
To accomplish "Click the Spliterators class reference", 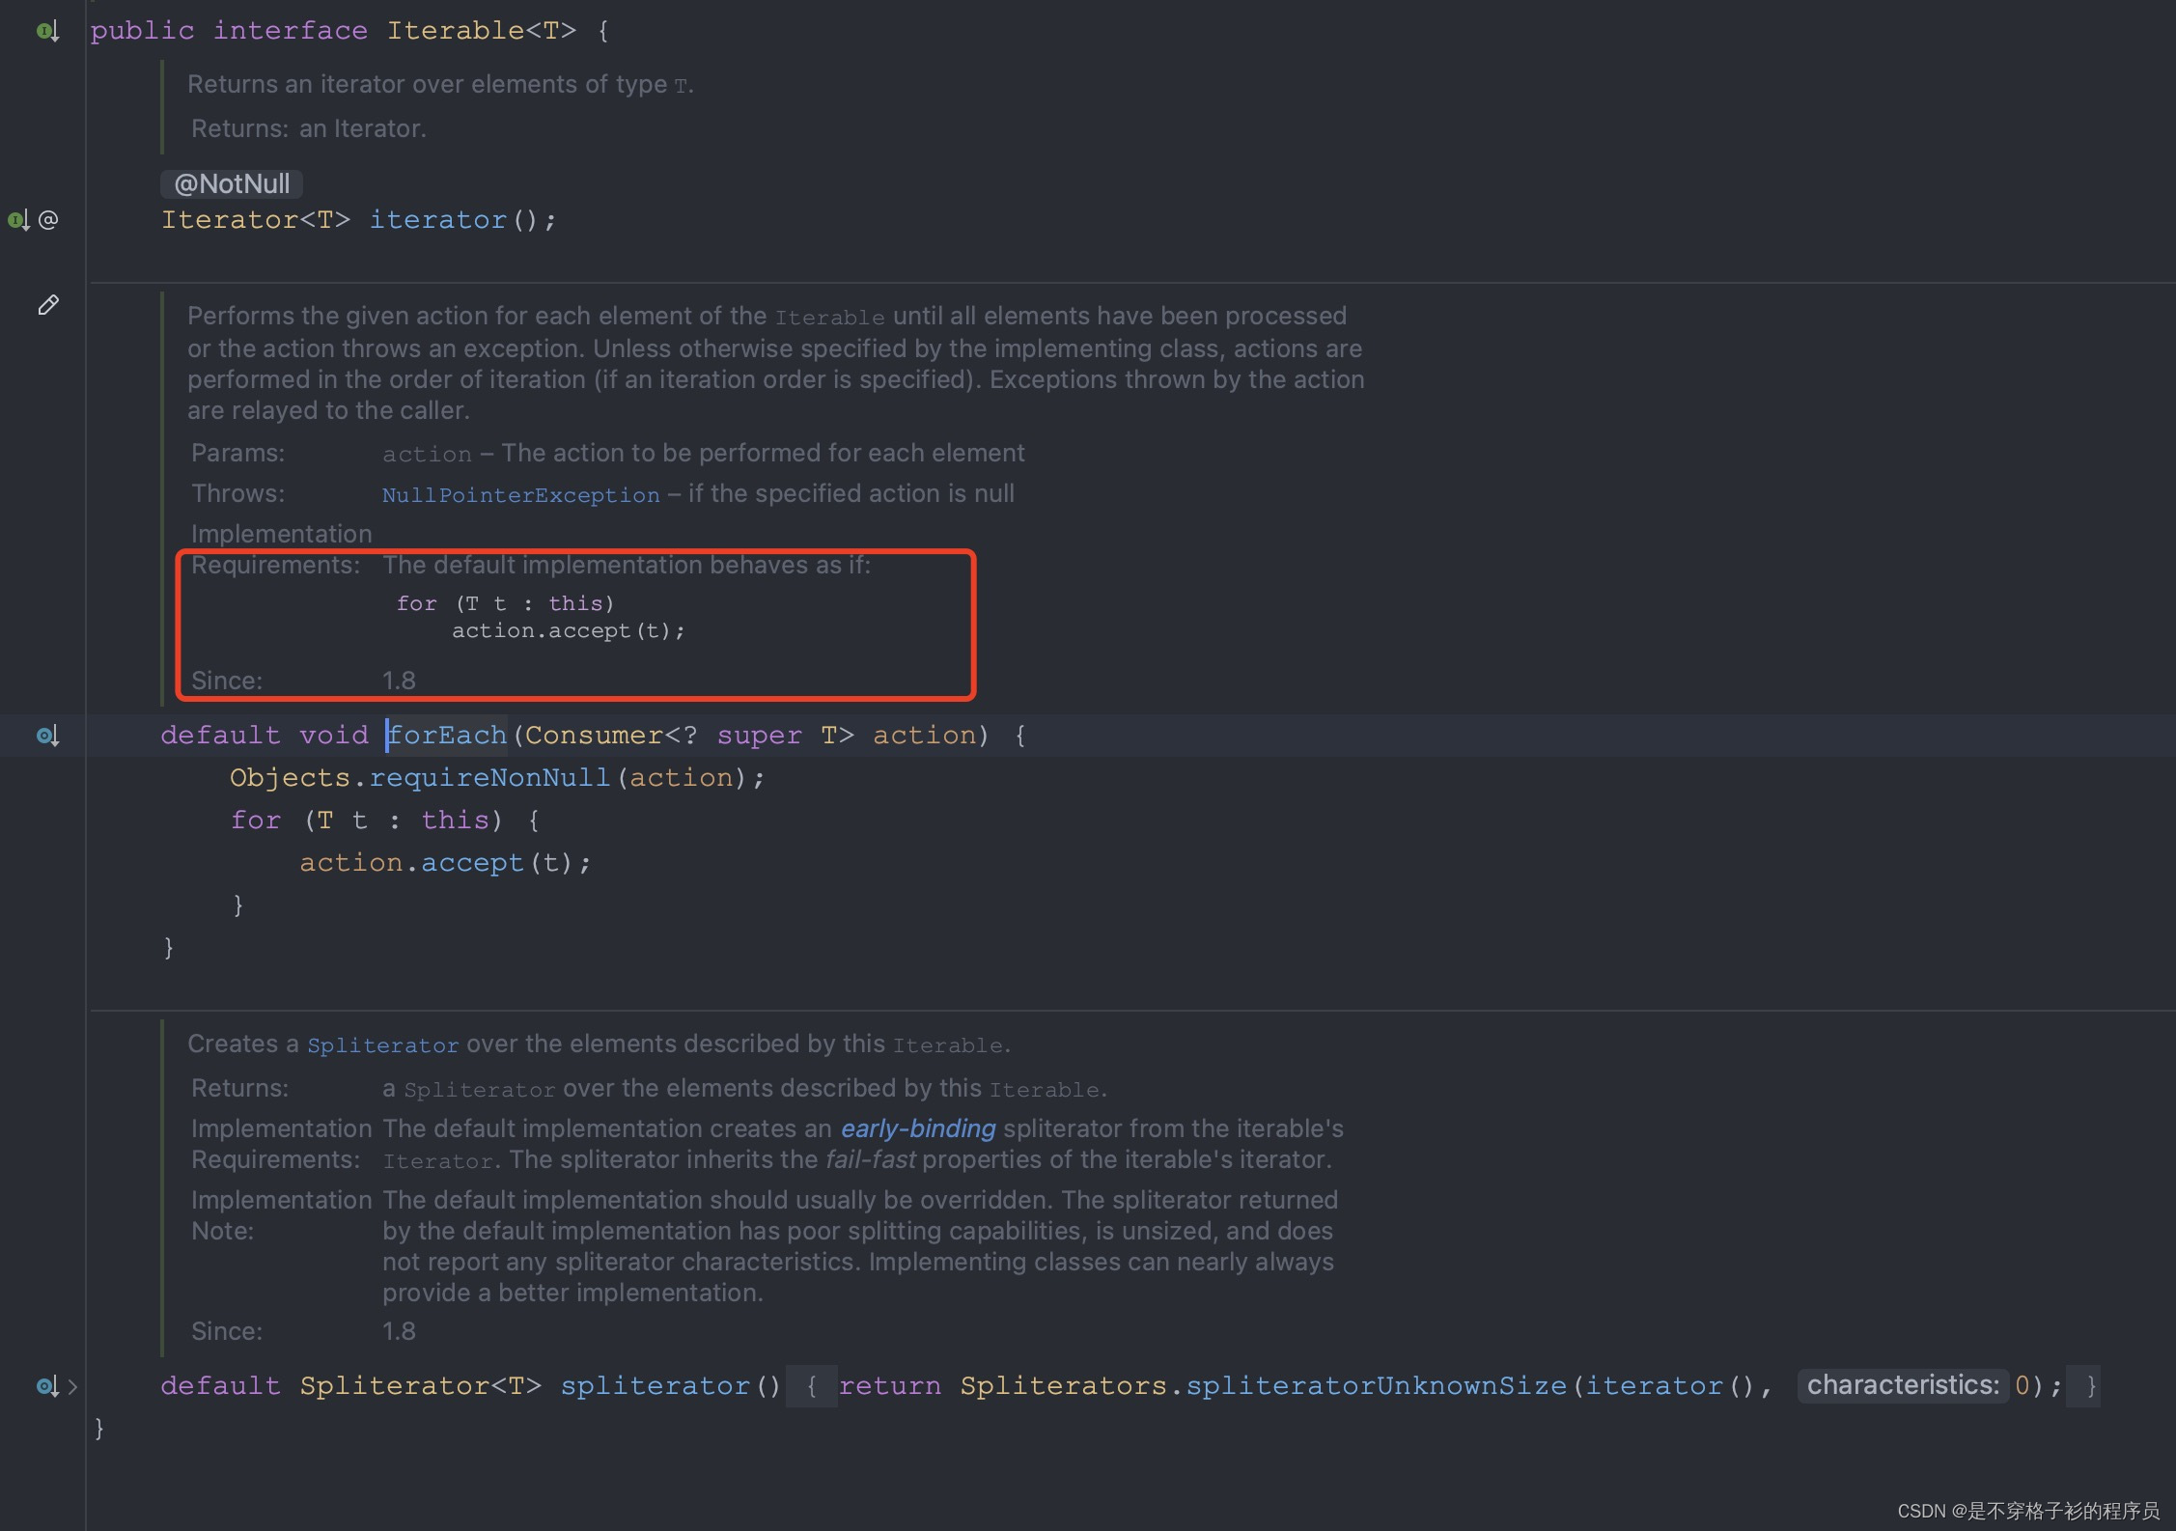I will 1063,1386.
